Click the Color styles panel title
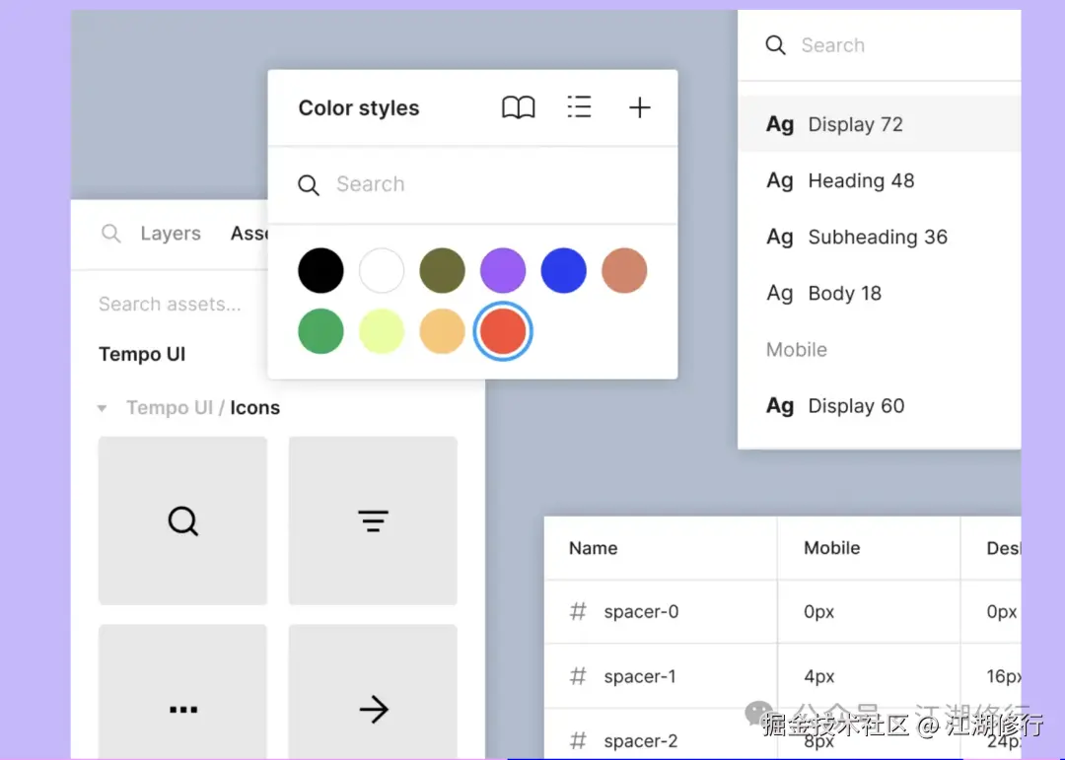The image size is (1065, 760). pos(359,108)
